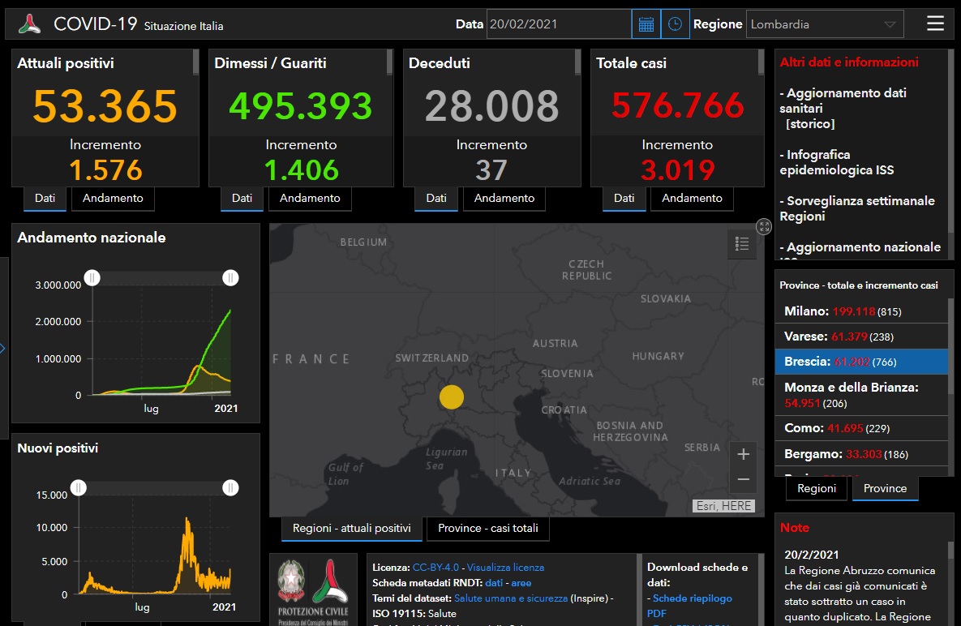Expand the map to fullscreen
Image resolution: width=961 pixels, height=626 pixels.
(x=764, y=226)
